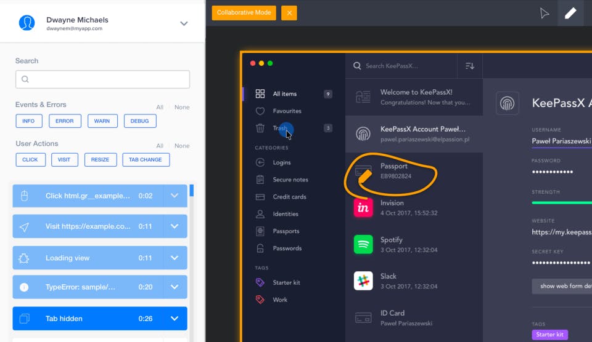This screenshot has width=592, height=342.
Task: Toggle the WARN event filter
Action: click(x=102, y=121)
